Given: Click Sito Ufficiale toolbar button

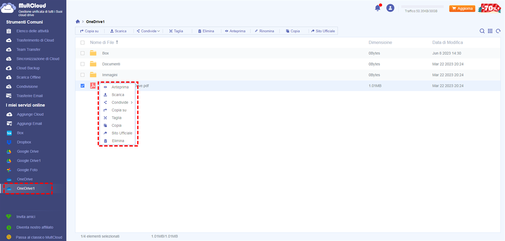Looking at the screenshot, I should [x=323, y=31].
